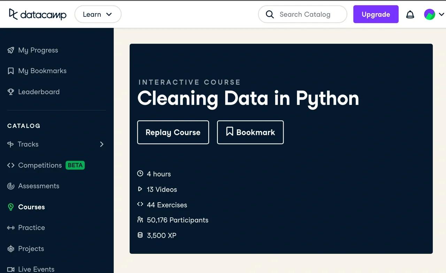This screenshot has height=273, width=446.
Task: Bookmark the Cleaning Data in Python course
Action: pos(250,132)
